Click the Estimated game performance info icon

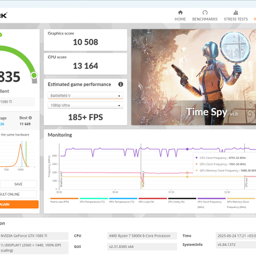[121, 84]
